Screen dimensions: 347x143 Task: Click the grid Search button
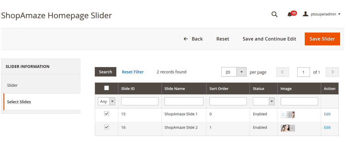(x=105, y=72)
